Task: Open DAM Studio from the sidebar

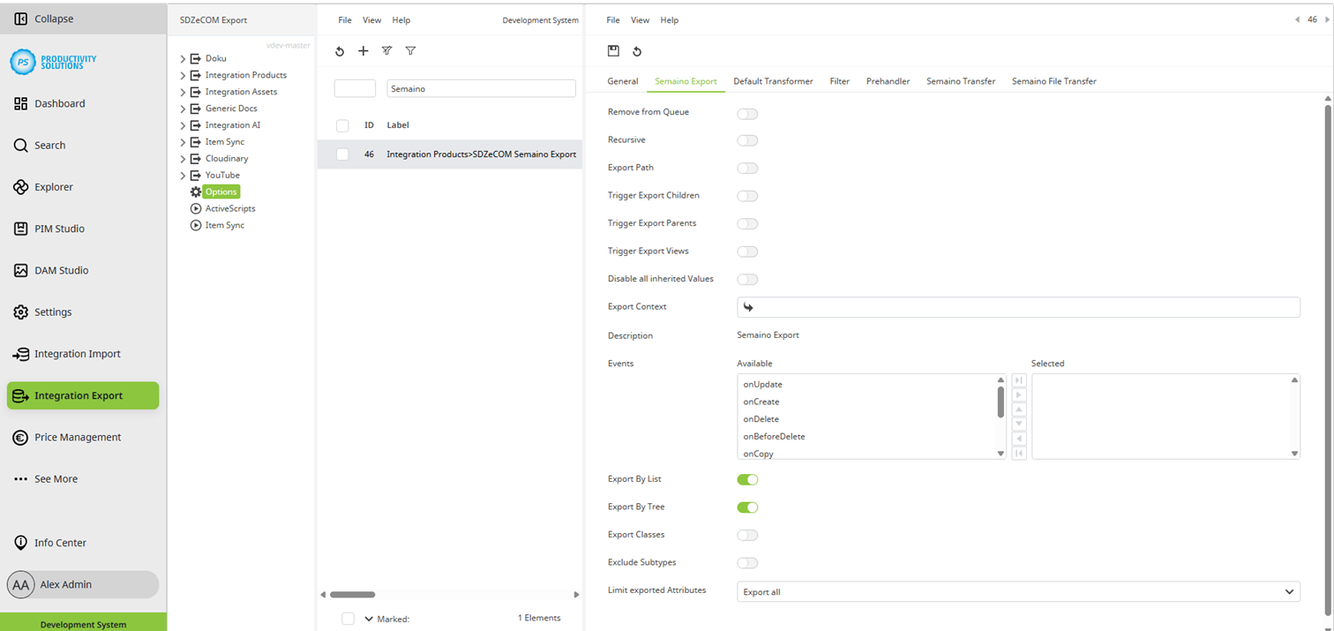Action: click(x=62, y=270)
